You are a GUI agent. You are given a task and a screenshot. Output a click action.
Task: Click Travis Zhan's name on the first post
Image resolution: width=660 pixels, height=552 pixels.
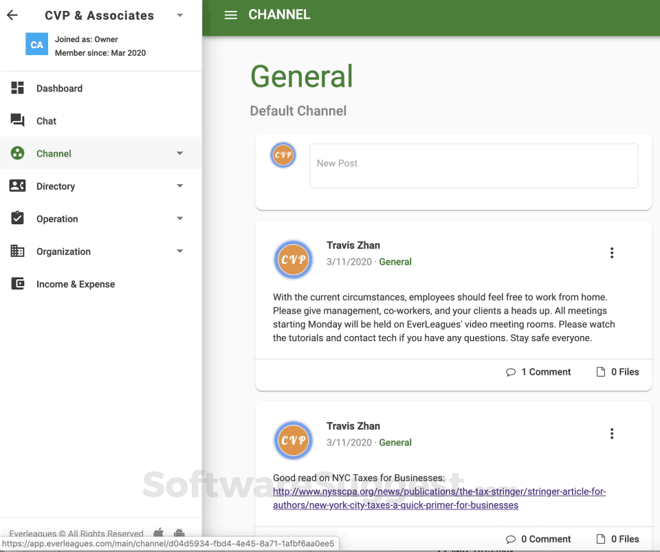click(353, 245)
